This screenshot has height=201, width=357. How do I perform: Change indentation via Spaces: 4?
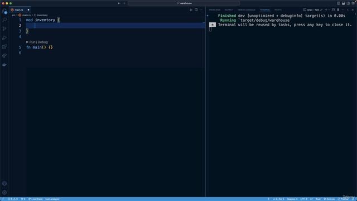(292, 199)
